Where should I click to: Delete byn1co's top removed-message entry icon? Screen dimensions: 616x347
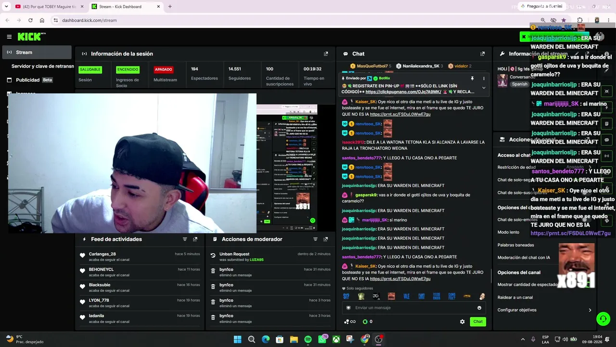(213, 271)
